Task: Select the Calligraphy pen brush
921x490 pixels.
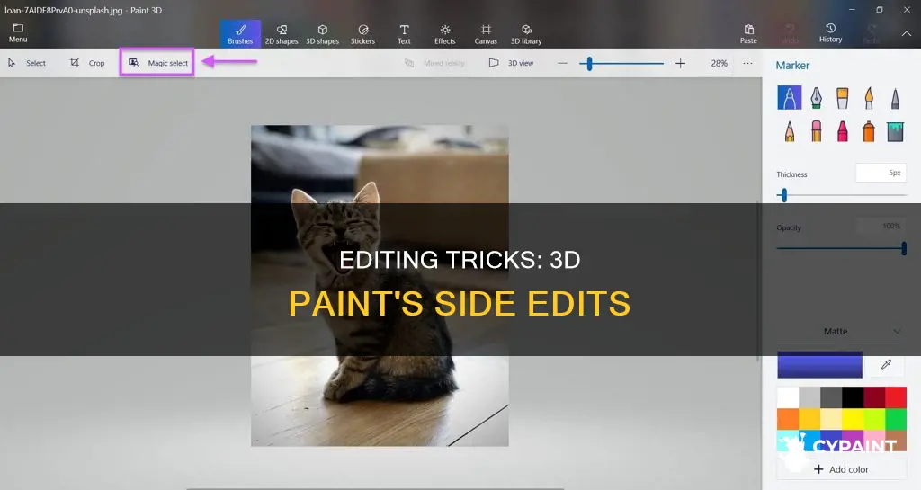Action: click(816, 97)
